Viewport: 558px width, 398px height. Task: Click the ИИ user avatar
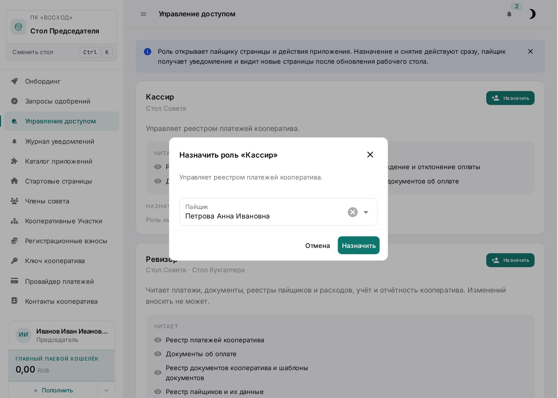coord(24,335)
